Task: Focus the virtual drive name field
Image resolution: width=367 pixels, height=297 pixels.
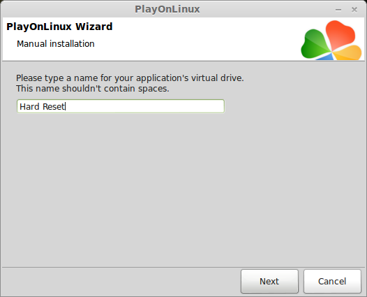Action: point(121,106)
